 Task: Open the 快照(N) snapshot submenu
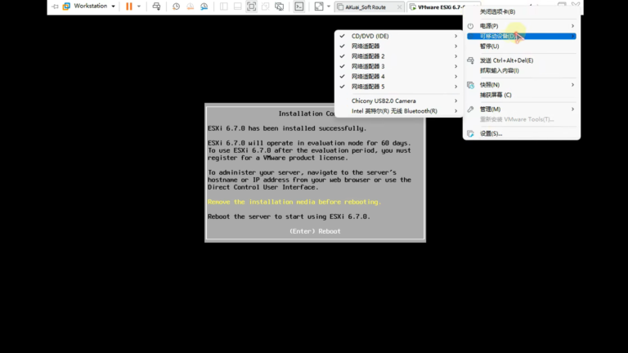pos(522,85)
